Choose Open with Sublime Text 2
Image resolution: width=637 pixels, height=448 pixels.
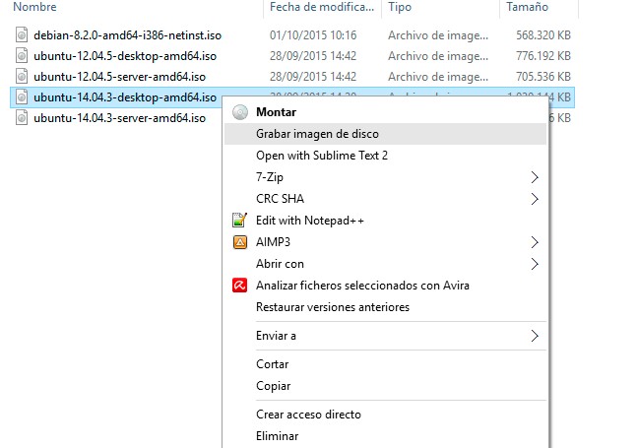pos(322,156)
